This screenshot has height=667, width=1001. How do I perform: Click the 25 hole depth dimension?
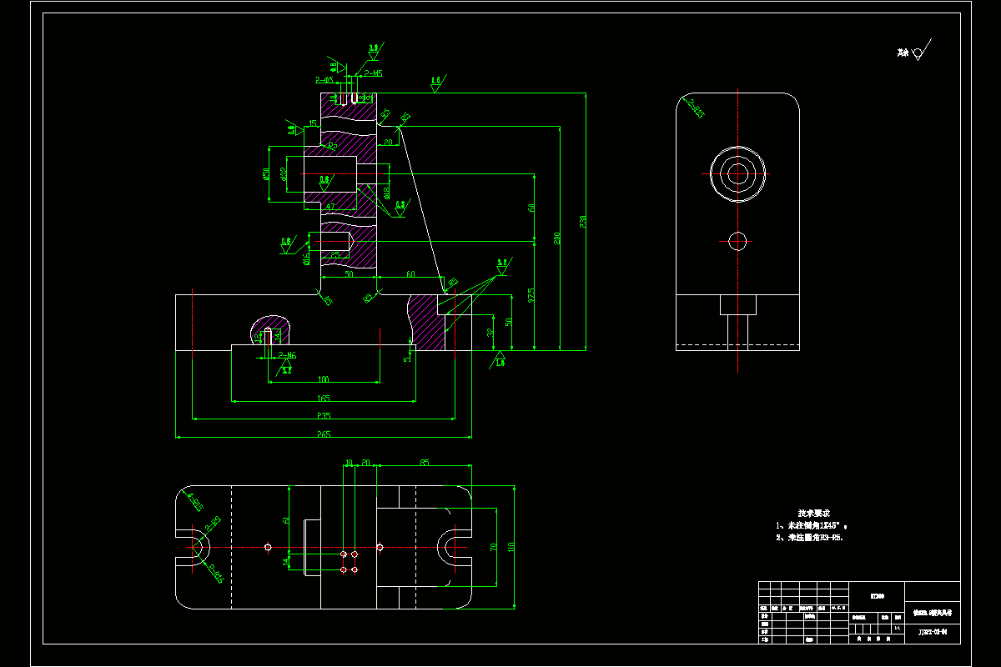coord(335,253)
